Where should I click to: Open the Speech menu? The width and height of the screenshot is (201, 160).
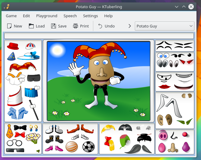pos(70,16)
